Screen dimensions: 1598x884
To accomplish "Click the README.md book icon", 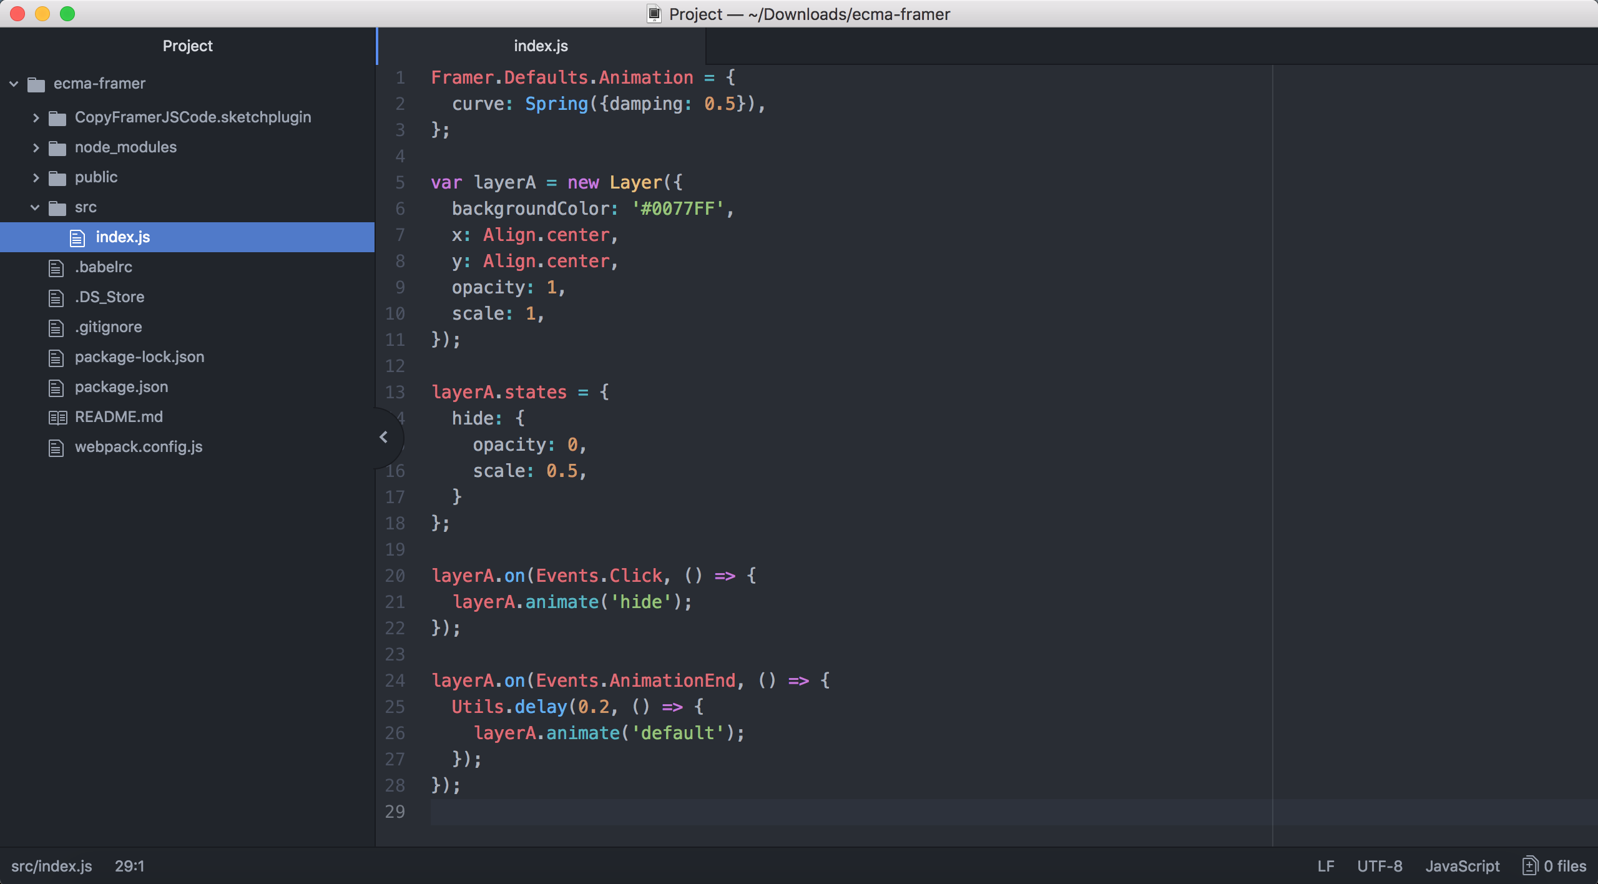I will 57,418.
